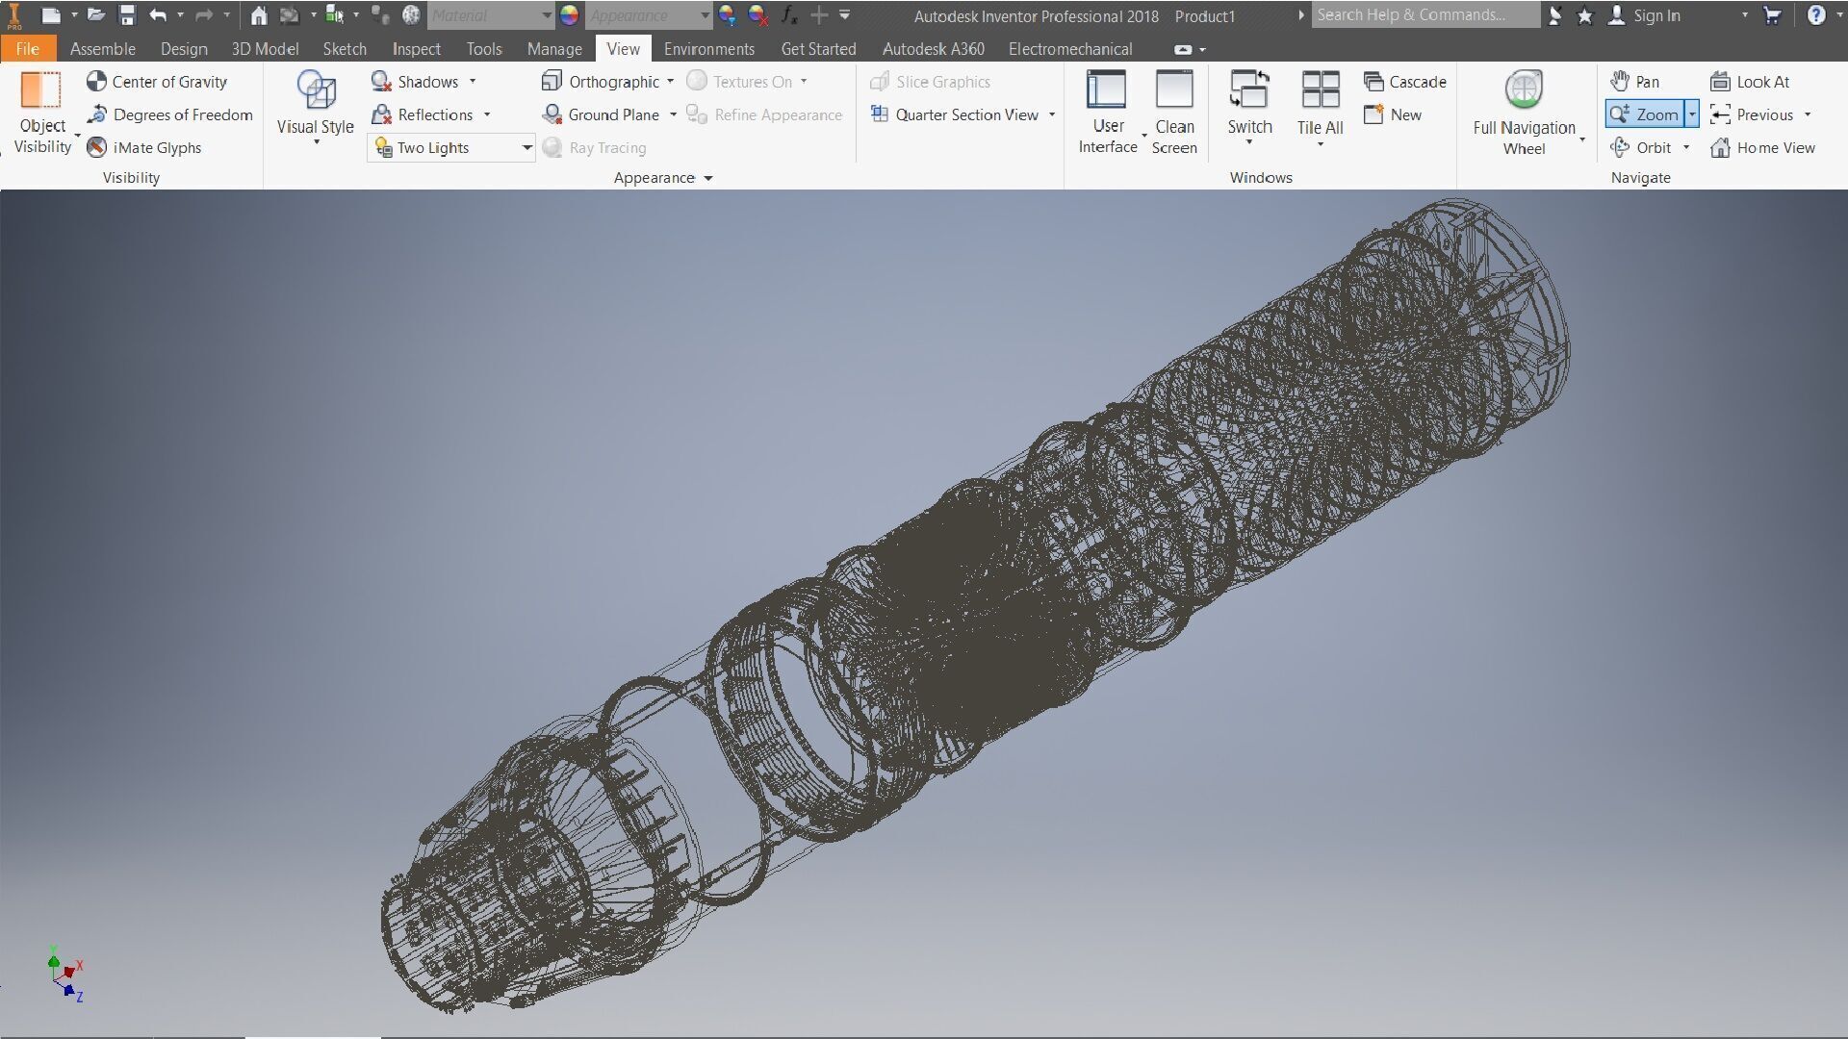Expand the Ground Plane dropdown arrow
Viewport: 1848px width, 1039px height.
673,114
